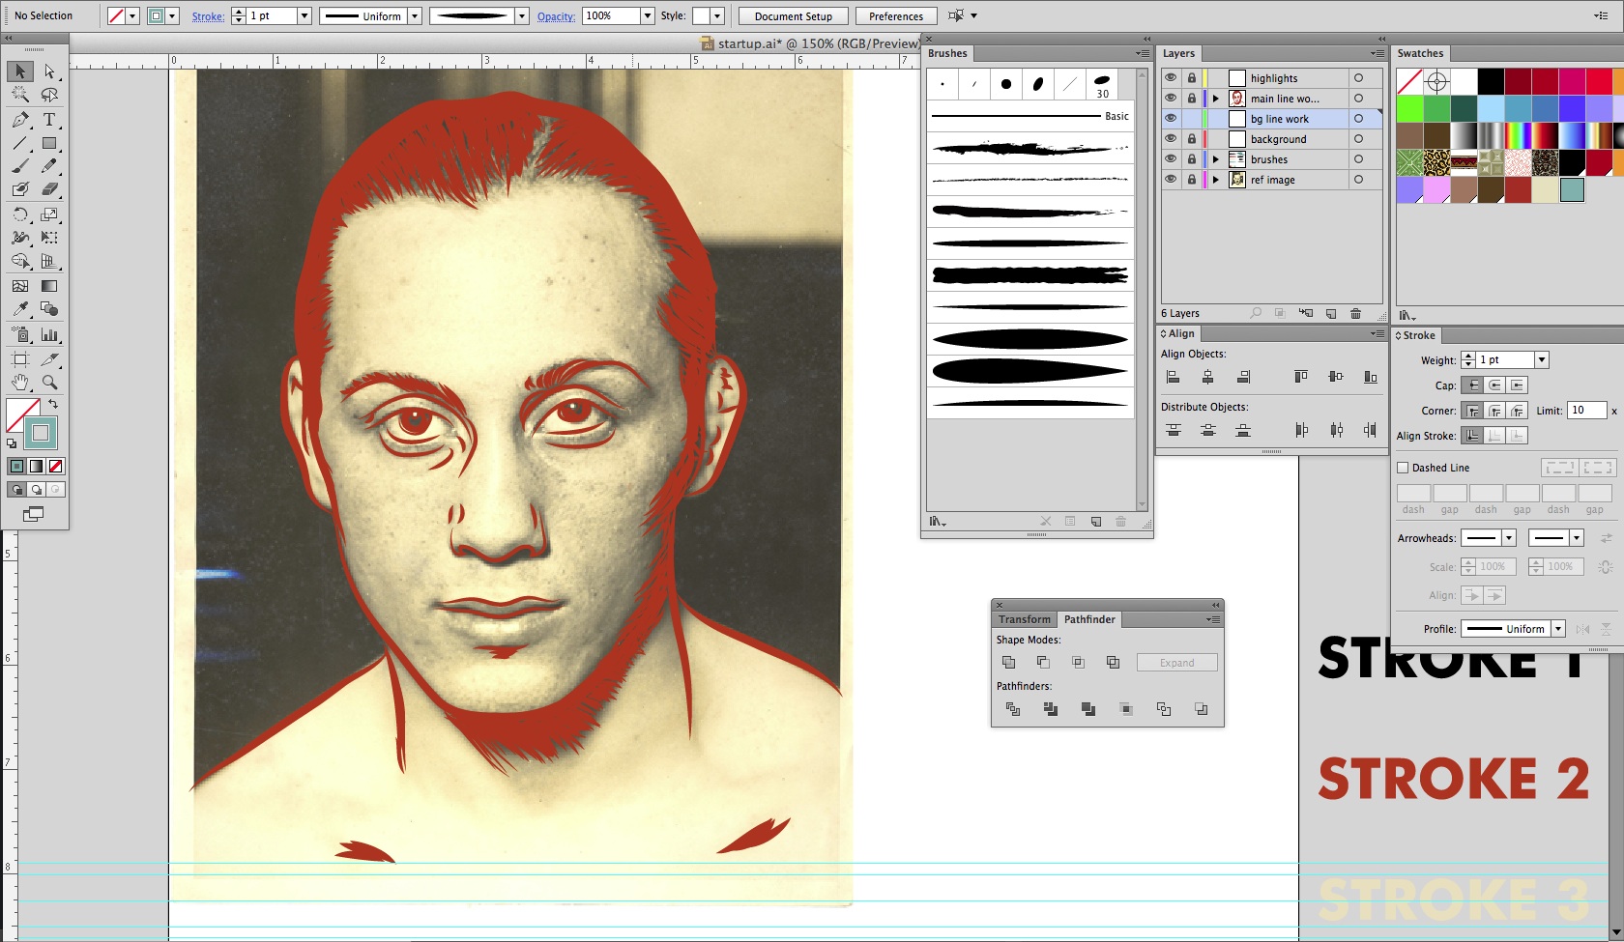Click the stroke Limit input field
This screenshot has width=1624, height=942.
click(1585, 411)
